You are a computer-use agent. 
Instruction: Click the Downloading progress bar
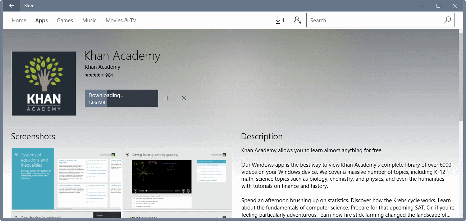(121, 98)
